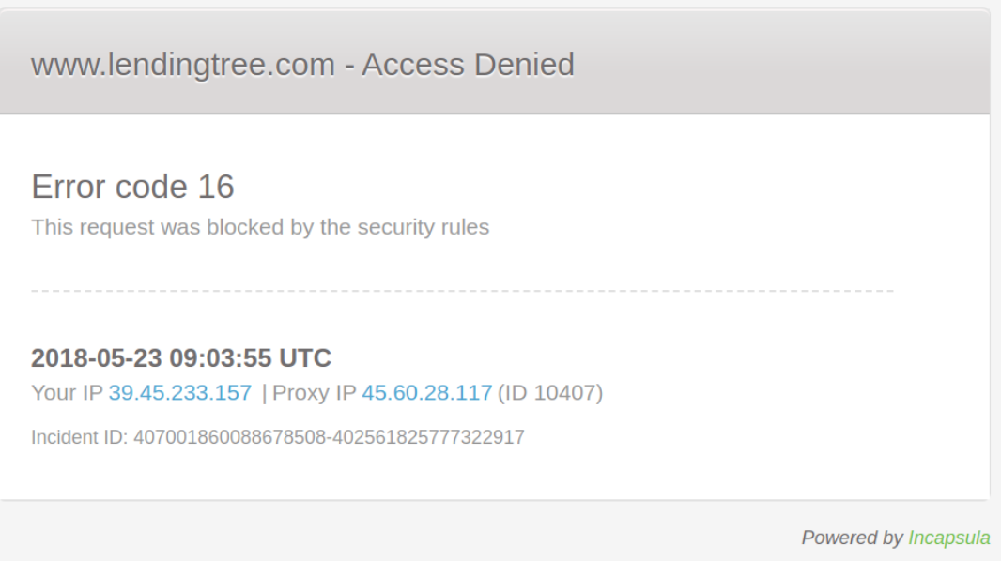Click the www.lendingtree.com domain in title

183,65
